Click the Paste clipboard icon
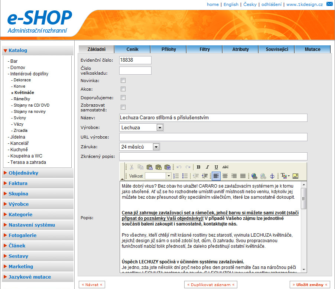 (150, 167)
